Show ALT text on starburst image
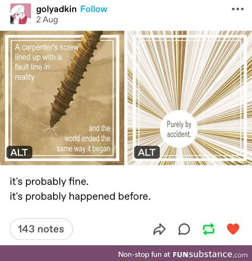Viewport: 252px width, 261px height. [x=147, y=152]
